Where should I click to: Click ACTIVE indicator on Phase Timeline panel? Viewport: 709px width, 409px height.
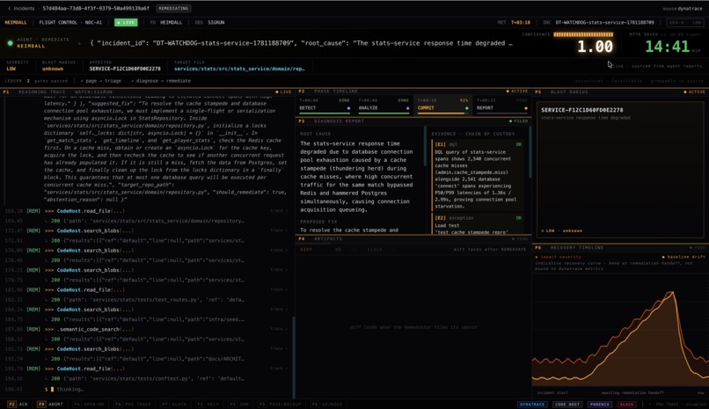click(517, 91)
